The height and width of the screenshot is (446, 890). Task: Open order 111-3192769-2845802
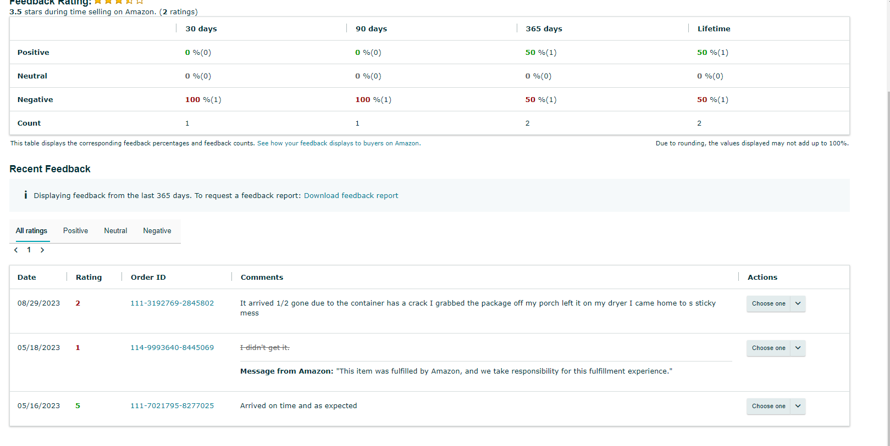click(x=172, y=303)
